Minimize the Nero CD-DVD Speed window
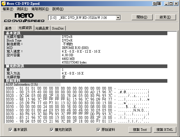This screenshot has height=137, width=180. tap(166, 4)
